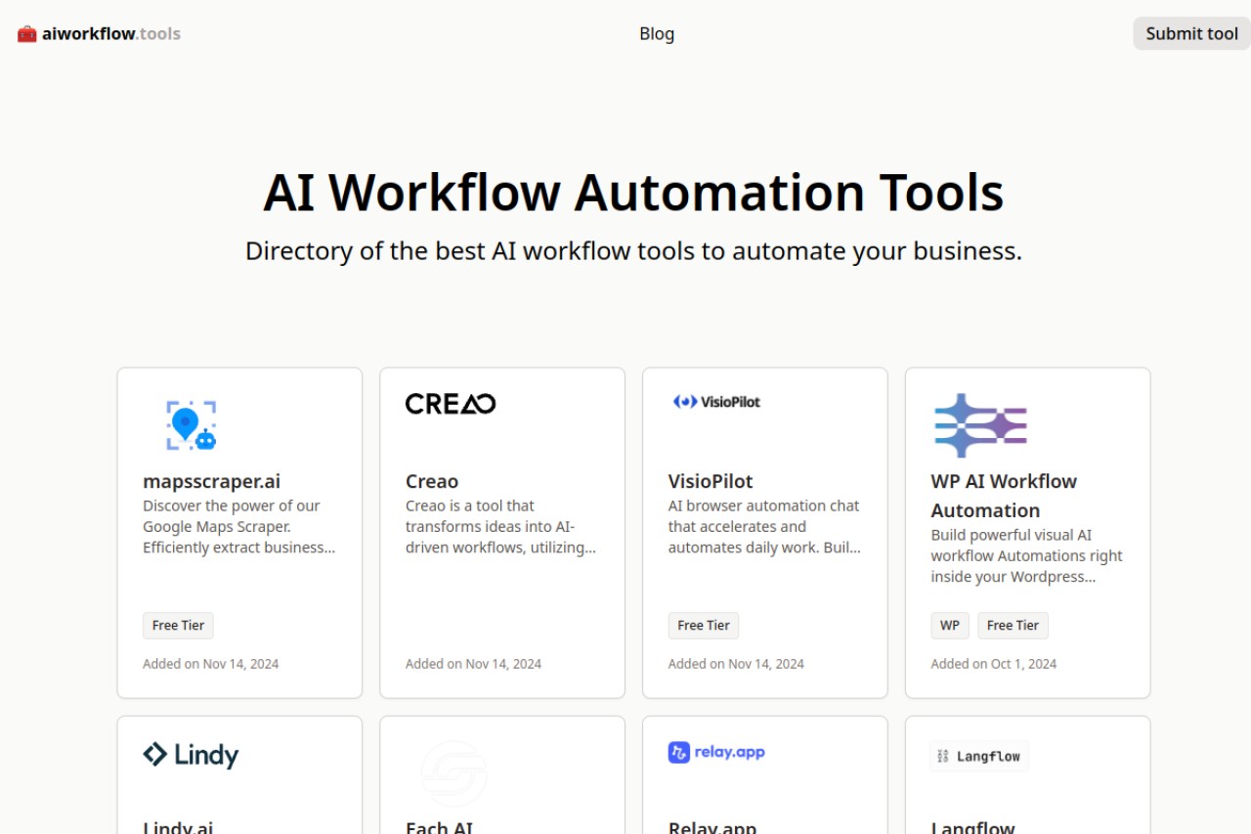The image size is (1251, 834).
Task: Click 'Added on Nov 14, 2024' under mapsscraper.ai
Action: point(211,664)
